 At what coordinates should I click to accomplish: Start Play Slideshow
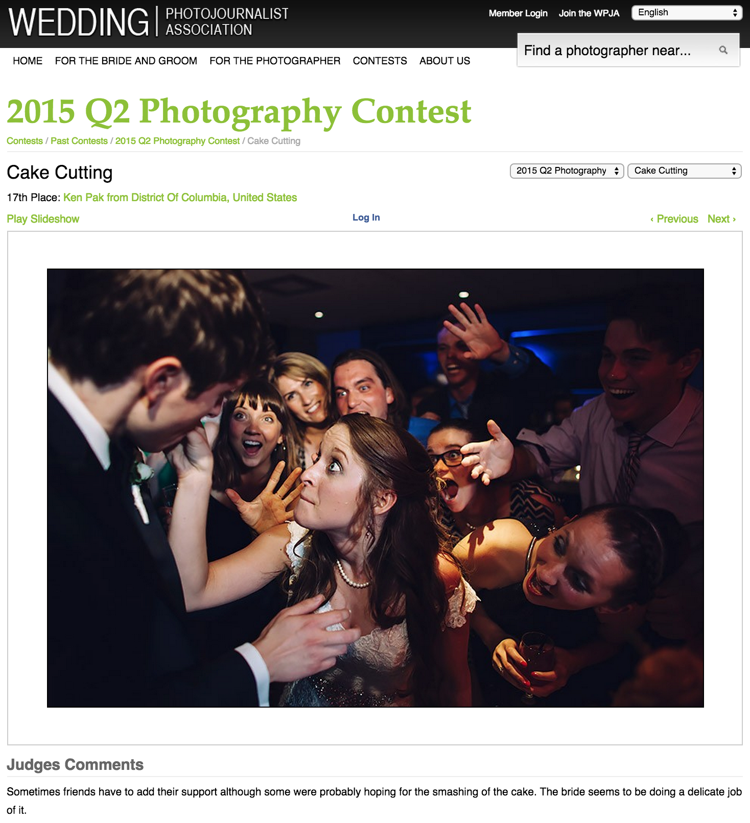[43, 219]
